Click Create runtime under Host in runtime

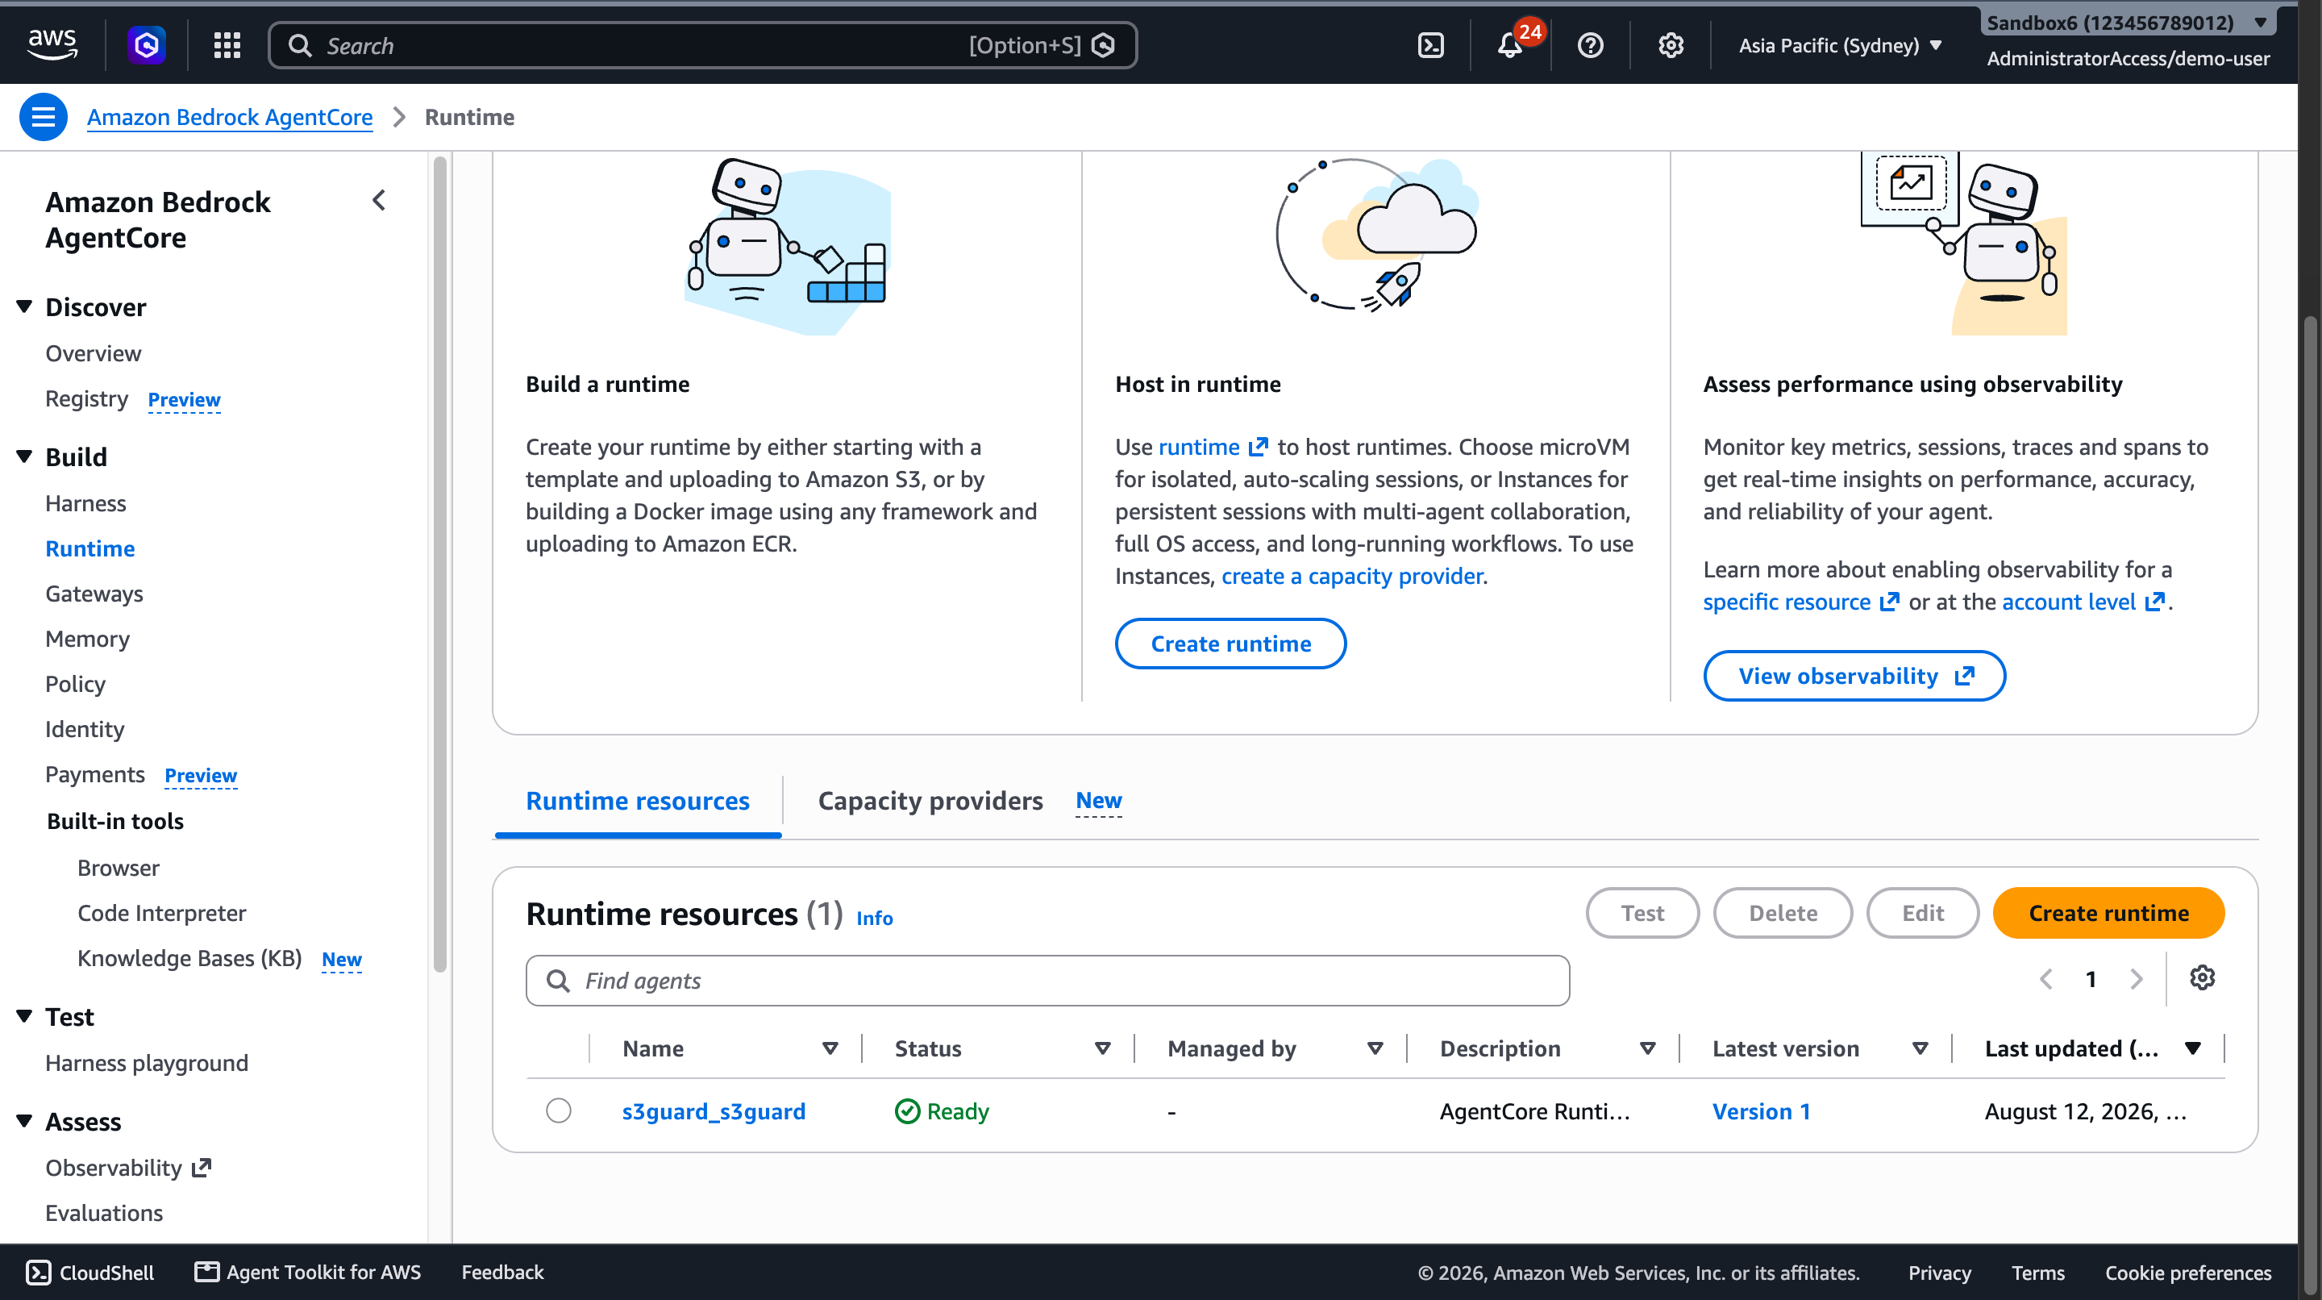tap(1230, 644)
